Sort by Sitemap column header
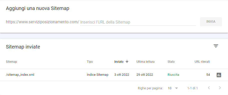The height and width of the screenshot is (95, 228). tap(11, 62)
